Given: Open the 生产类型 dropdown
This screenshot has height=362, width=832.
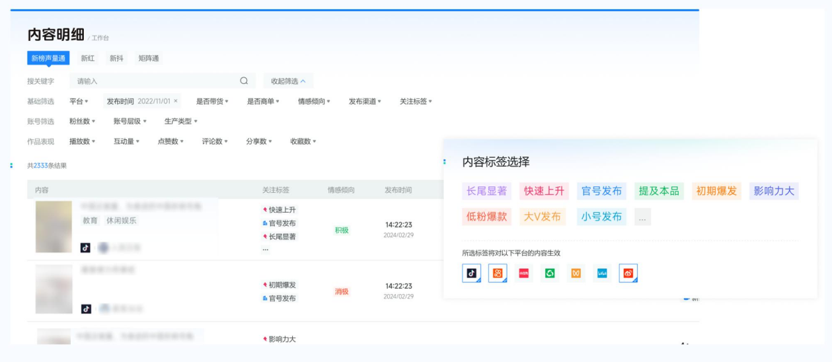Looking at the screenshot, I should 181,121.
